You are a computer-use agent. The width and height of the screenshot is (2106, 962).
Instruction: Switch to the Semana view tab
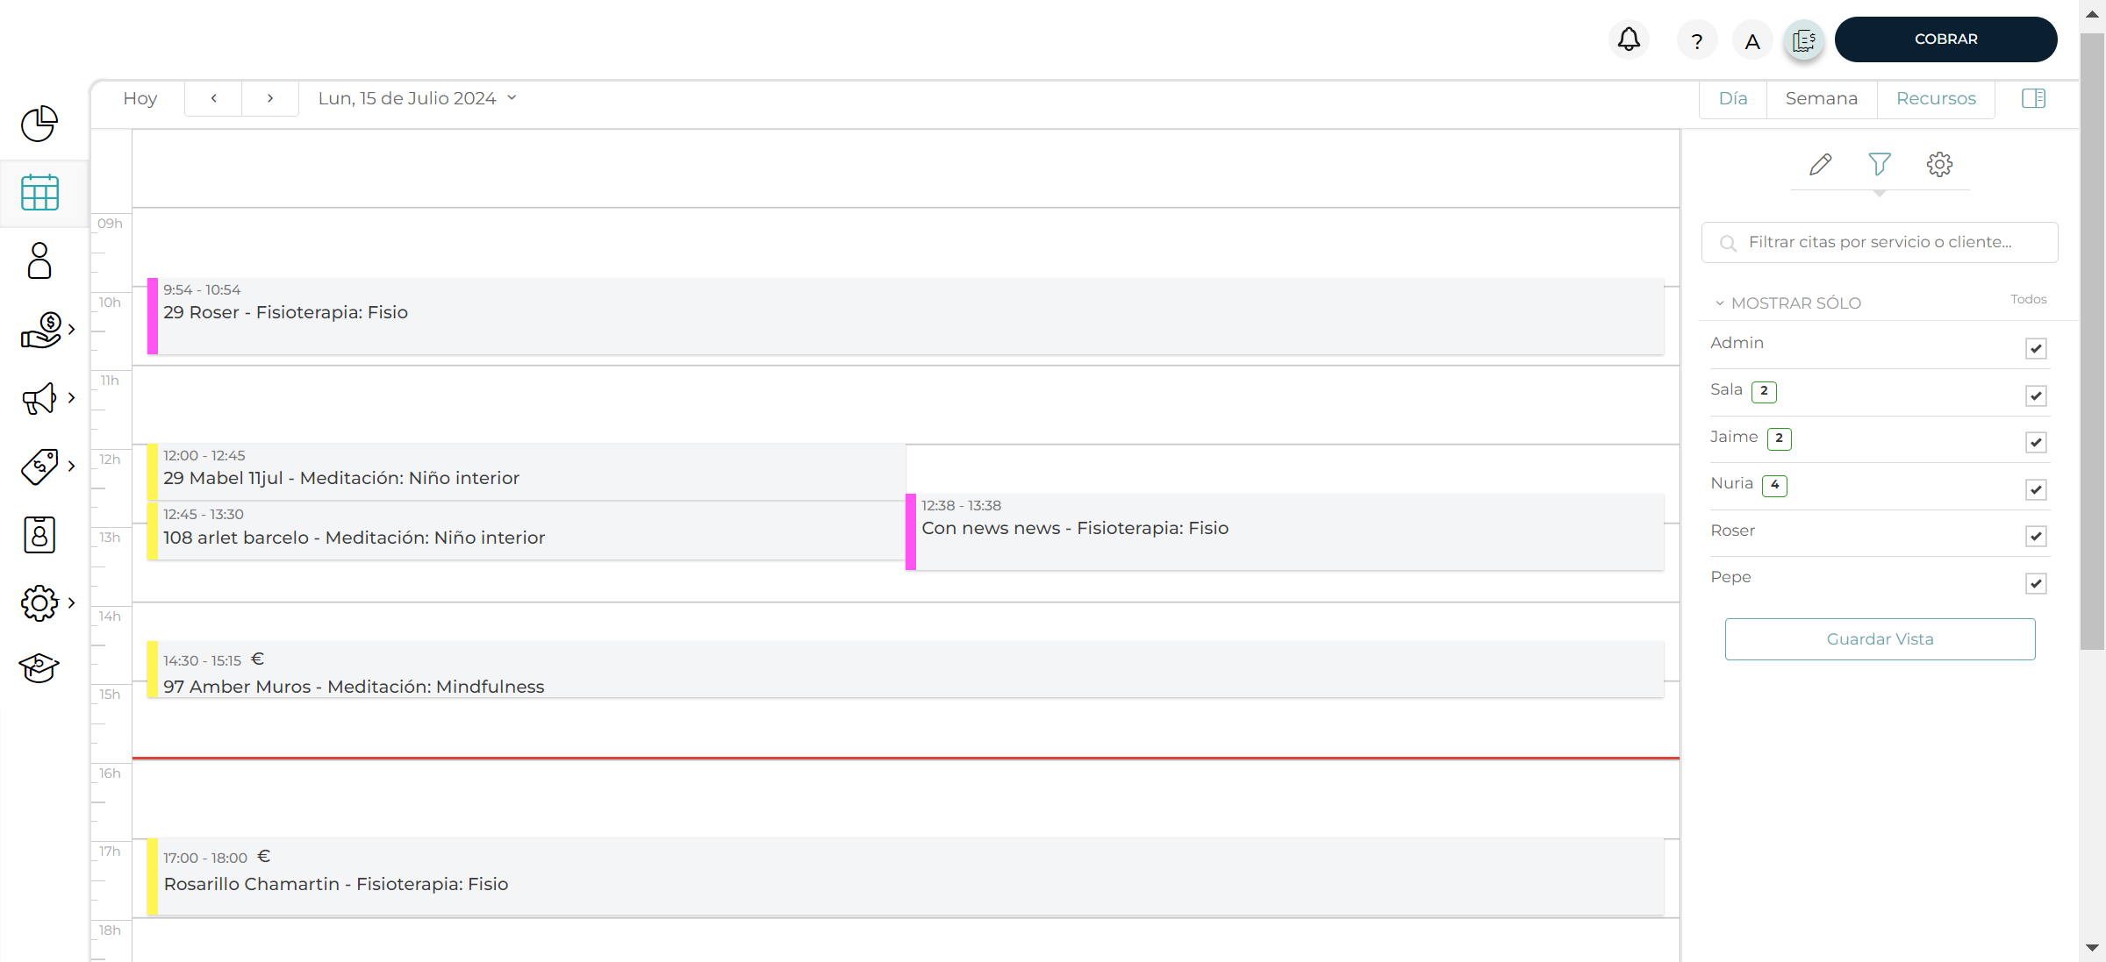pos(1822,98)
